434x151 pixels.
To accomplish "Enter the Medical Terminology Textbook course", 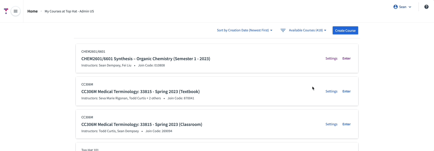I will 346,91.
